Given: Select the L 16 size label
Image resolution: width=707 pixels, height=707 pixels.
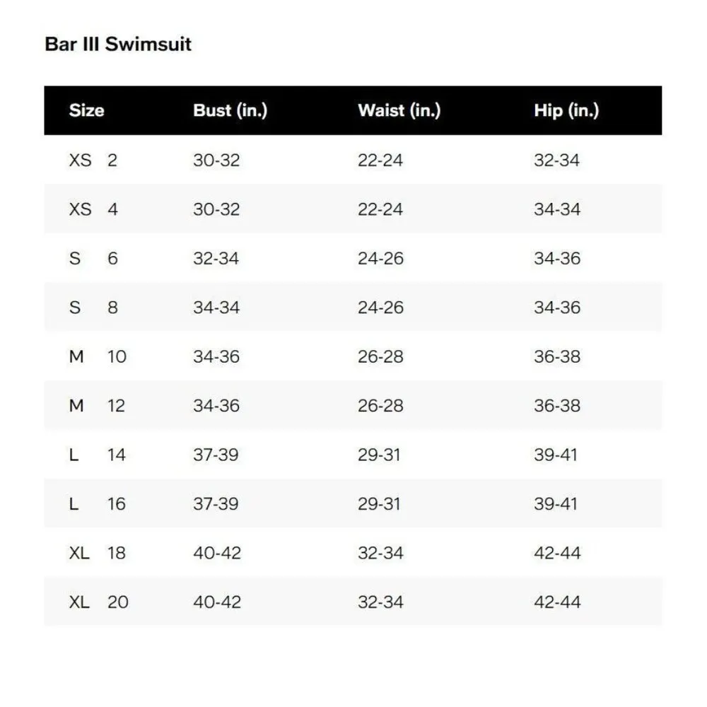Looking at the screenshot, I should tap(98, 504).
